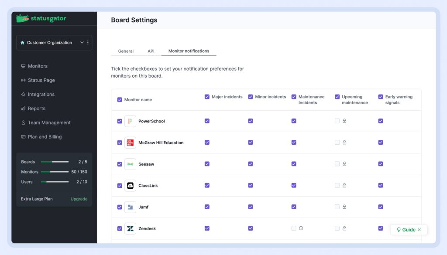Image resolution: width=447 pixels, height=255 pixels.
Task: Uncheck the Monitor name select-all checkbox
Action: pyautogui.click(x=120, y=100)
